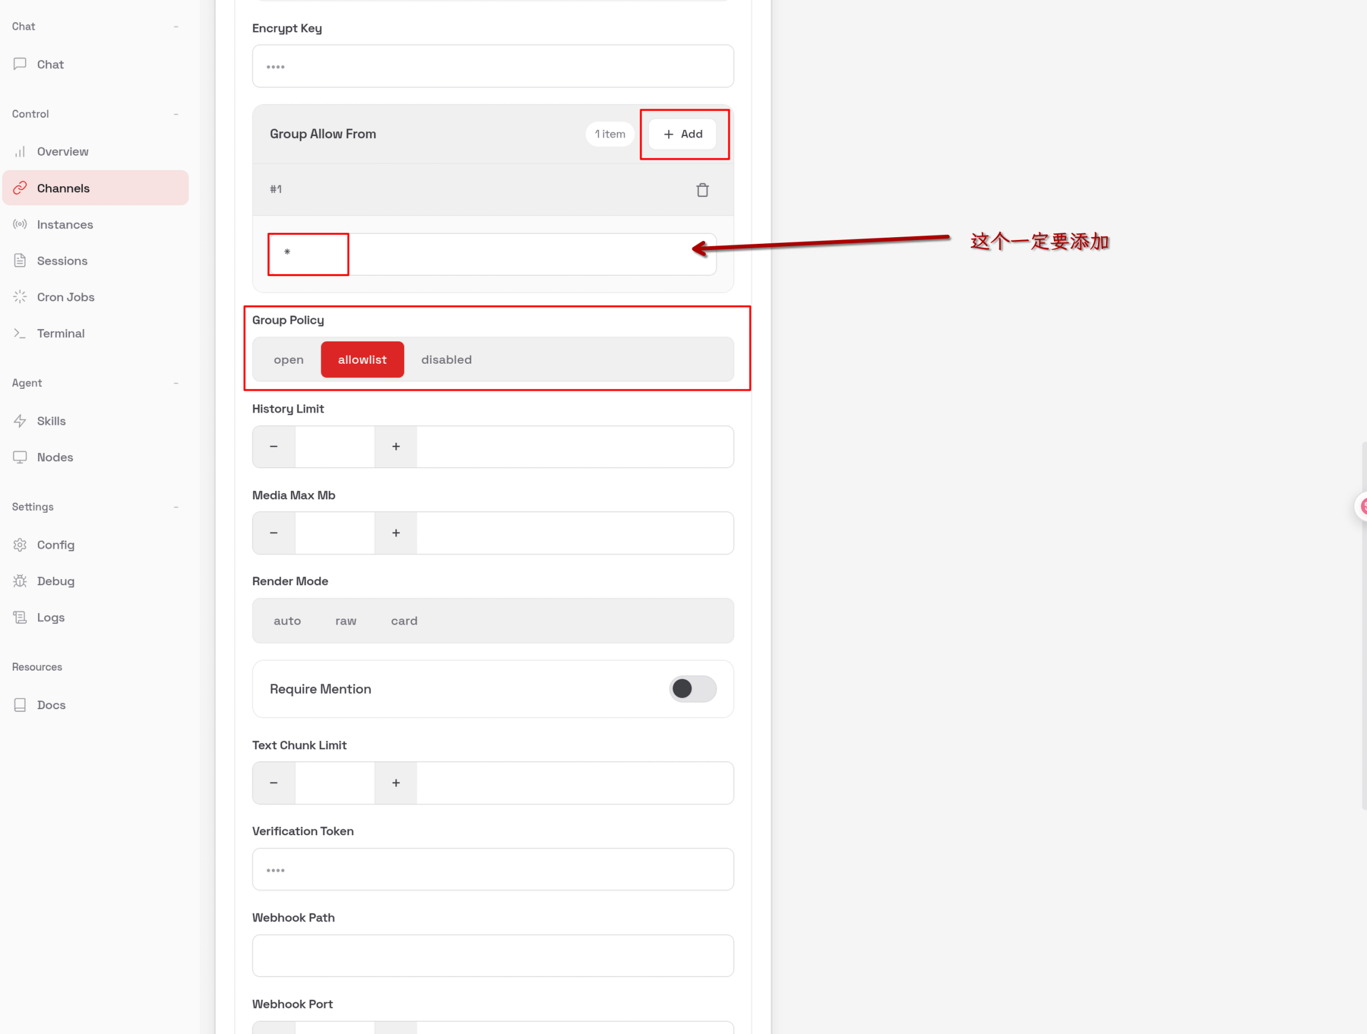This screenshot has width=1367, height=1034.
Task: Open the Chat page
Action: (96, 64)
